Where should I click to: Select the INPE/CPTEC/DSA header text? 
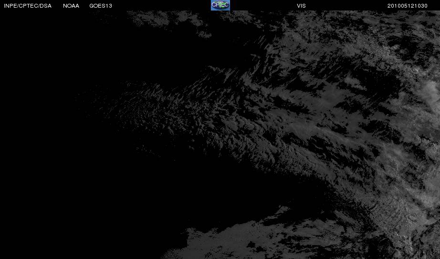pos(28,6)
